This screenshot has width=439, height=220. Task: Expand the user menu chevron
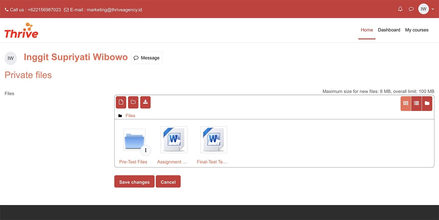(x=433, y=9)
